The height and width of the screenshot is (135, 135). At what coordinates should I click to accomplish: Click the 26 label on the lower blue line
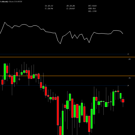(x=128, y=86)
